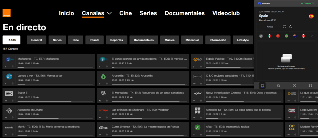Filter channels by General
This screenshot has height=138, width=318.
tap(37, 40)
